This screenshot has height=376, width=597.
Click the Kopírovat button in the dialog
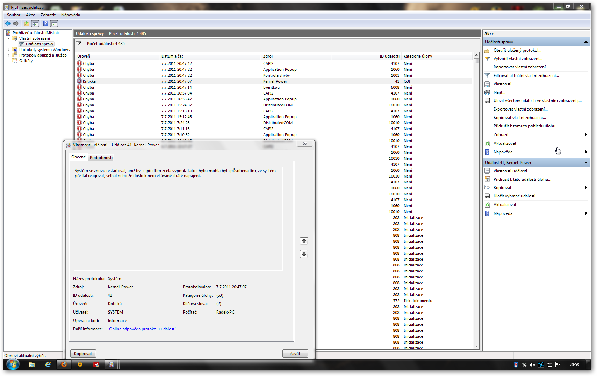[x=83, y=354]
